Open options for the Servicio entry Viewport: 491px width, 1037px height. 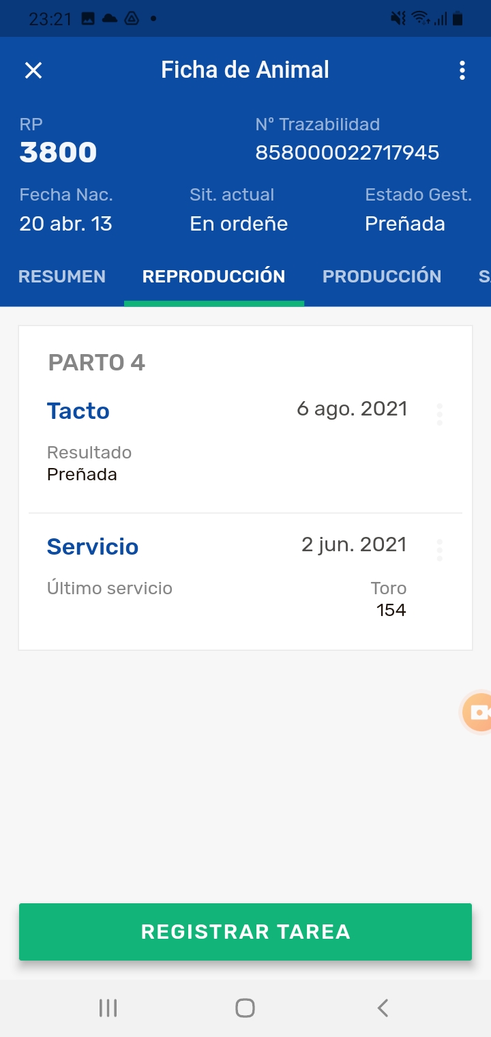pos(439,549)
